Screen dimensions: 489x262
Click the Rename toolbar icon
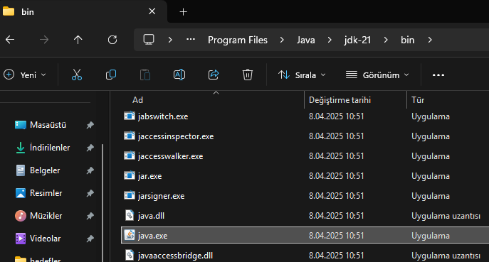pyautogui.click(x=179, y=75)
